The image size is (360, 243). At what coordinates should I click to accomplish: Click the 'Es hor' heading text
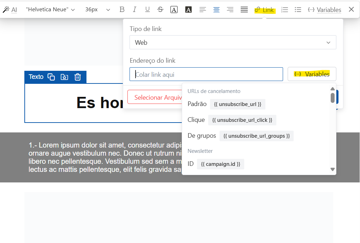[100, 102]
